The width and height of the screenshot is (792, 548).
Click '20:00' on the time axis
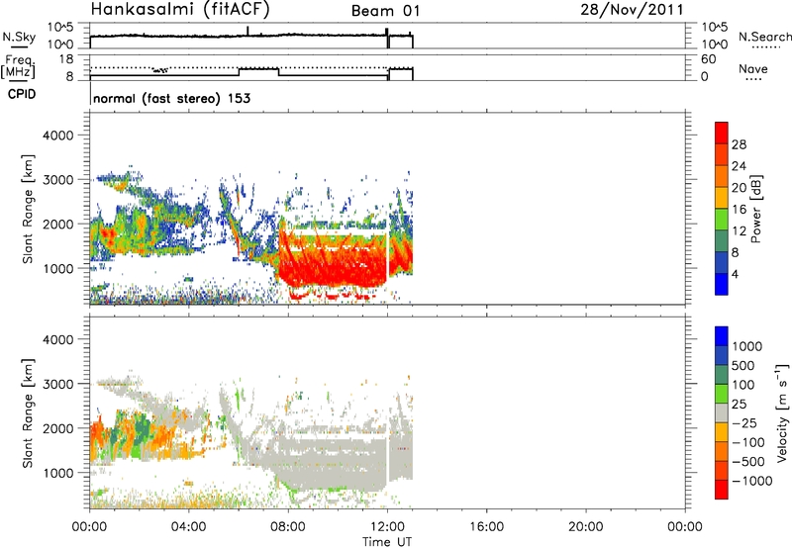(586, 527)
